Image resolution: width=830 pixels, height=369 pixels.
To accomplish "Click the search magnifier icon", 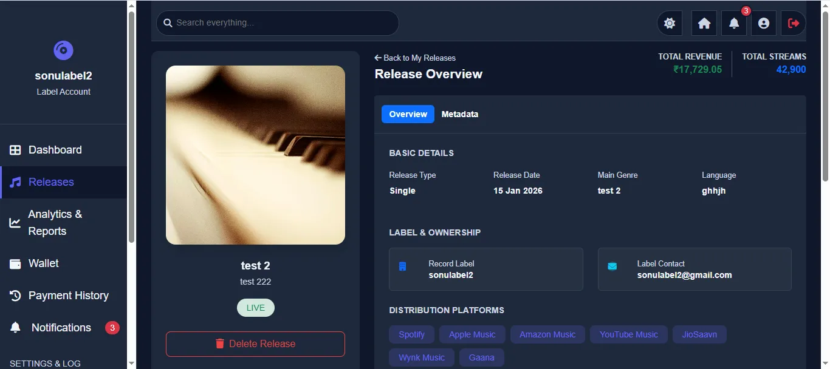I will click(x=168, y=23).
